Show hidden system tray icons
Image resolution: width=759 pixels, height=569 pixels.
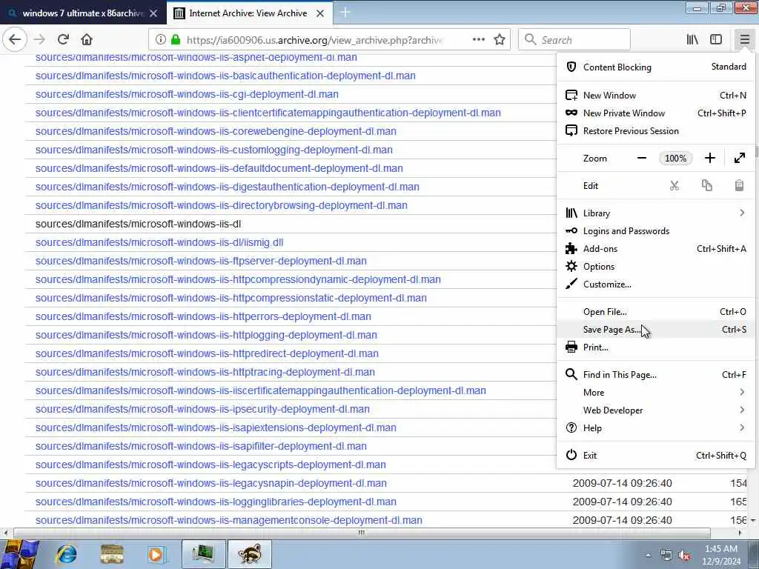[648, 555]
